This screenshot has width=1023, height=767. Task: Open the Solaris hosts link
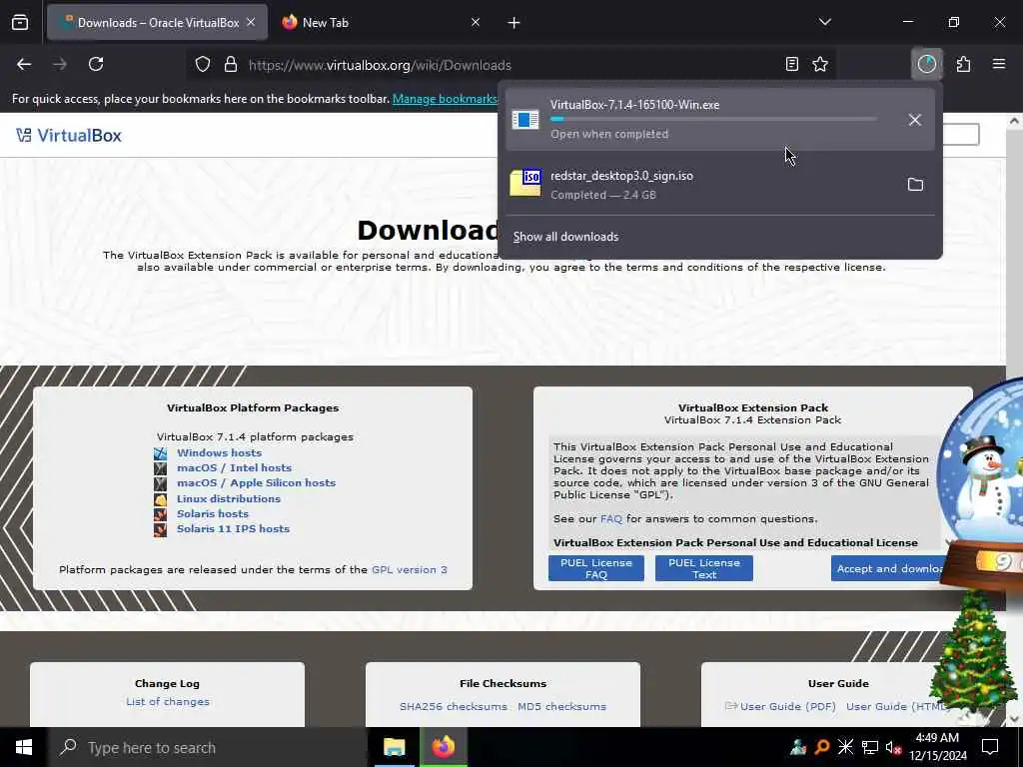pos(213,513)
